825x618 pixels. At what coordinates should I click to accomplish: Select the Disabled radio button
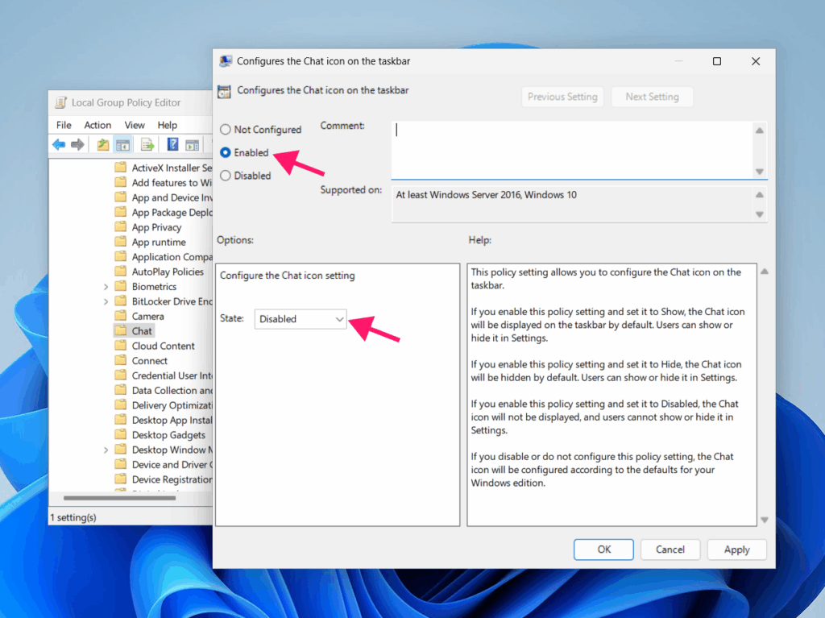(x=226, y=176)
